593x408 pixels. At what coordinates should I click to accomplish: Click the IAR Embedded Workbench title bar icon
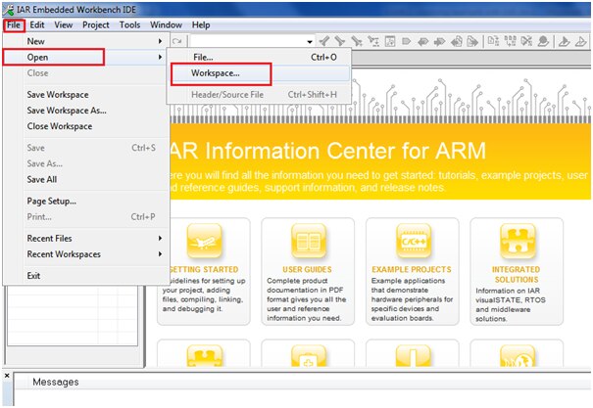pos(9,8)
